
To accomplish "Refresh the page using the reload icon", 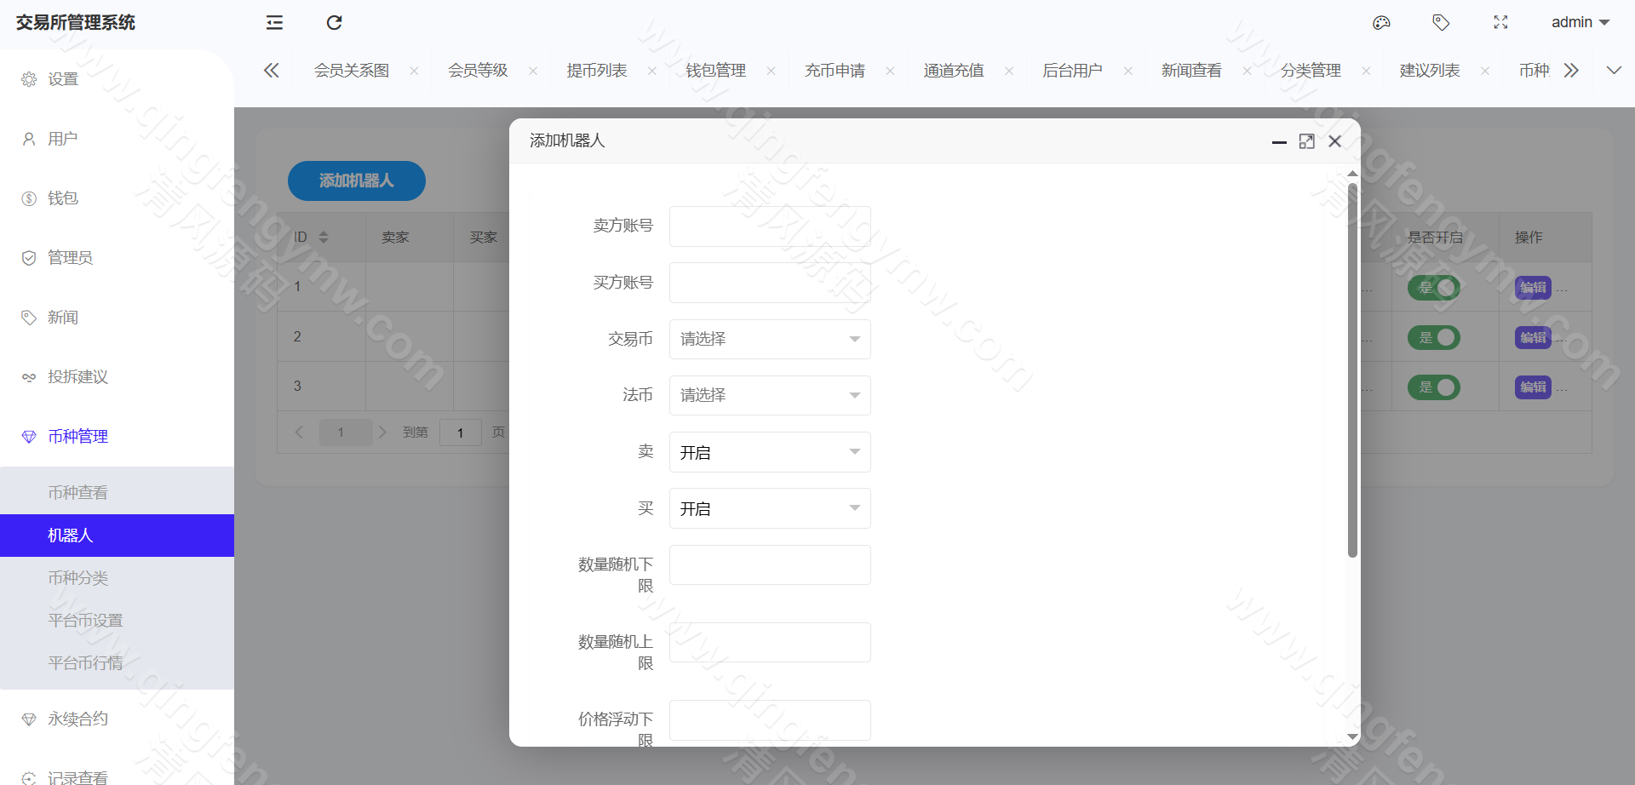I will point(334,22).
